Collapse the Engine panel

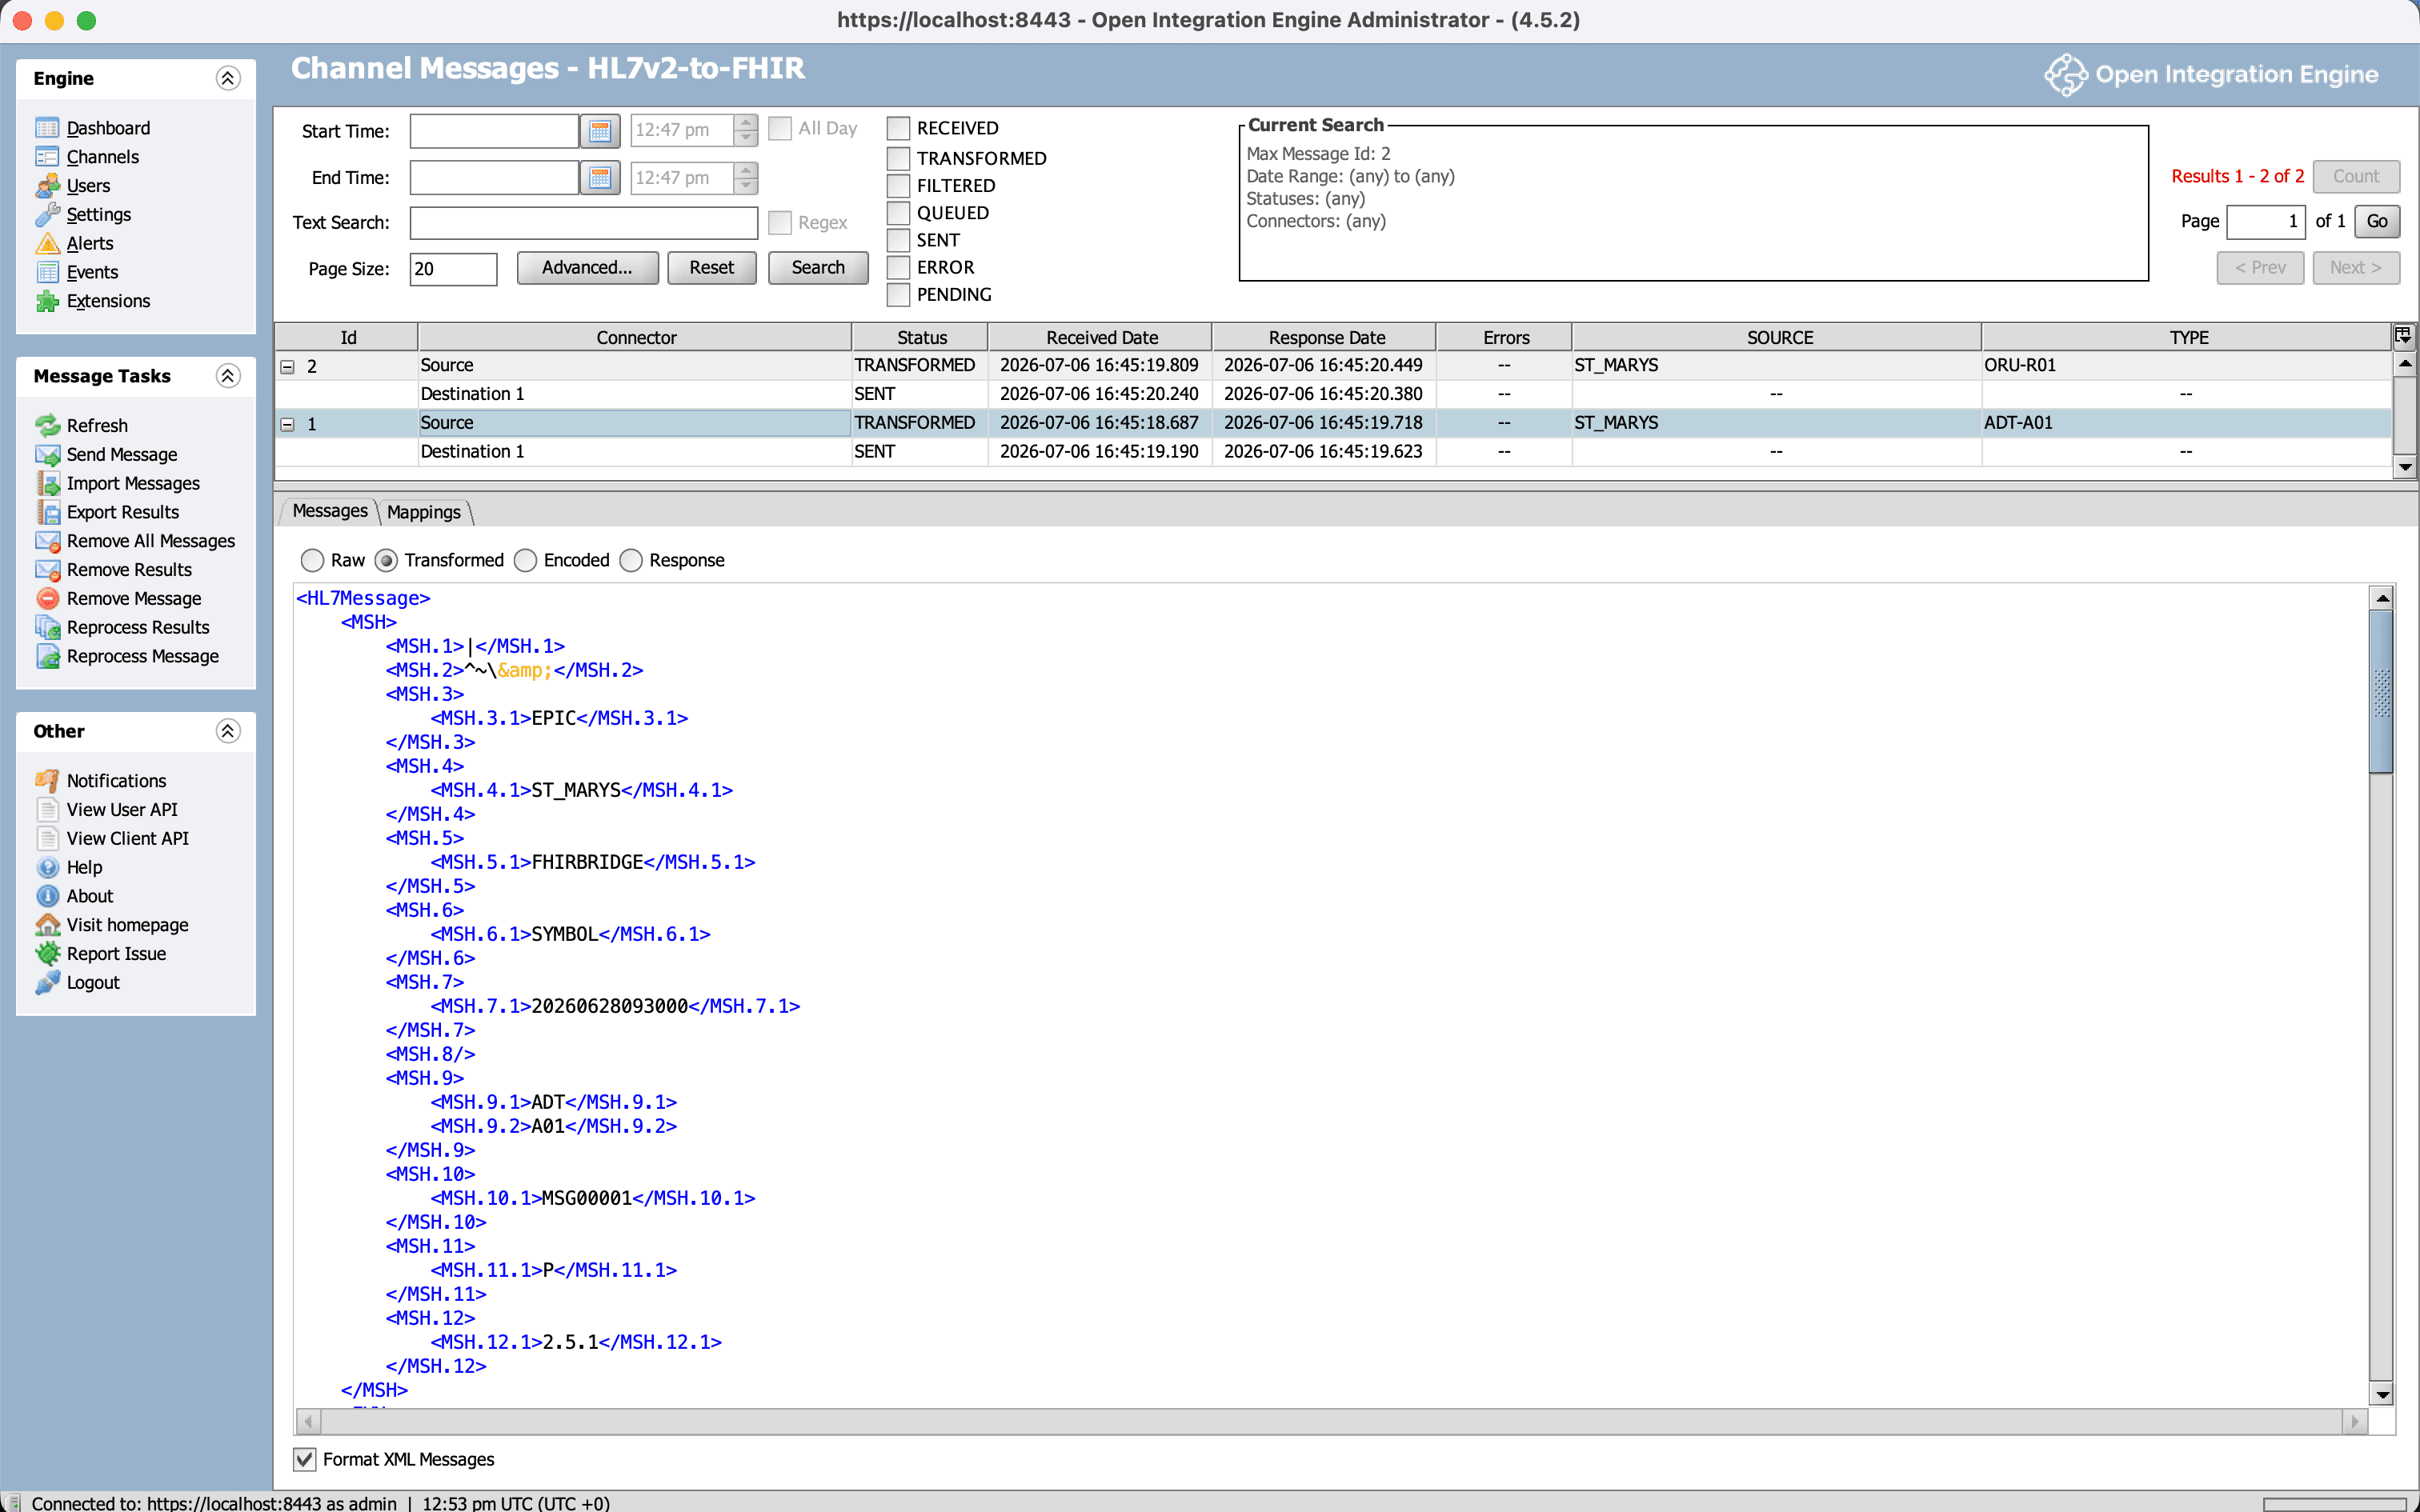pos(228,78)
